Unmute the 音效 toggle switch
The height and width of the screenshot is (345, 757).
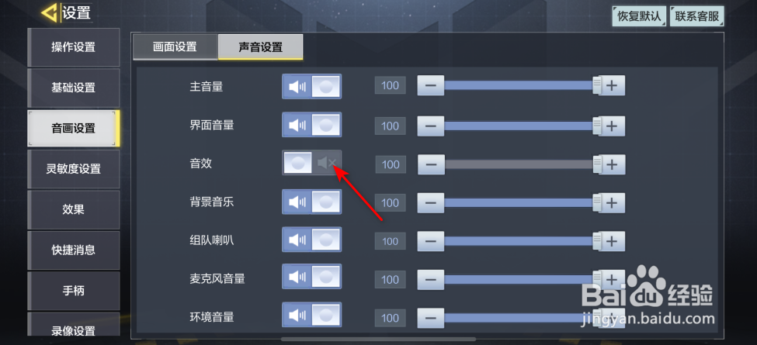pyautogui.click(x=311, y=163)
